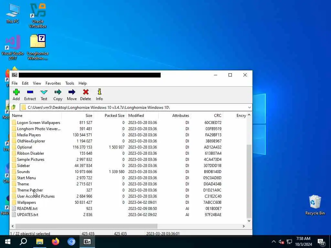Open the Edit menu
This screenshot has height=248, width=331.
point(25,83)
